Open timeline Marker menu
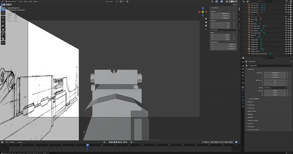The height and width of the screenshot is (154, 293). [x=12, y=142]
